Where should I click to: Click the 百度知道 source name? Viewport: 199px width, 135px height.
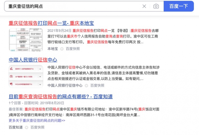15,127
